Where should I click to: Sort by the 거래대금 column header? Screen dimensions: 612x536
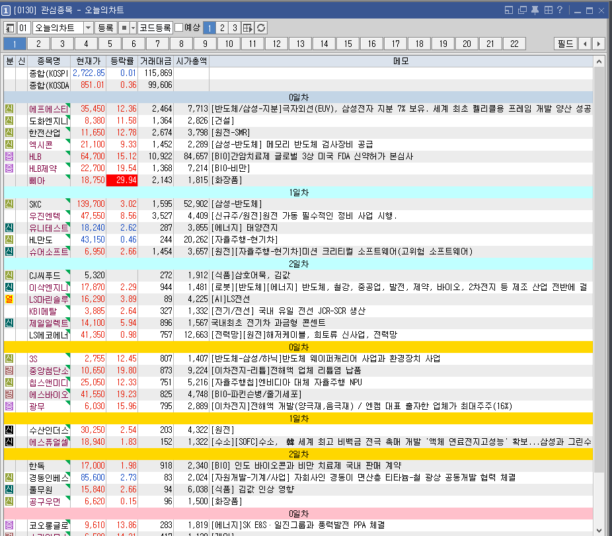(156, 61)
